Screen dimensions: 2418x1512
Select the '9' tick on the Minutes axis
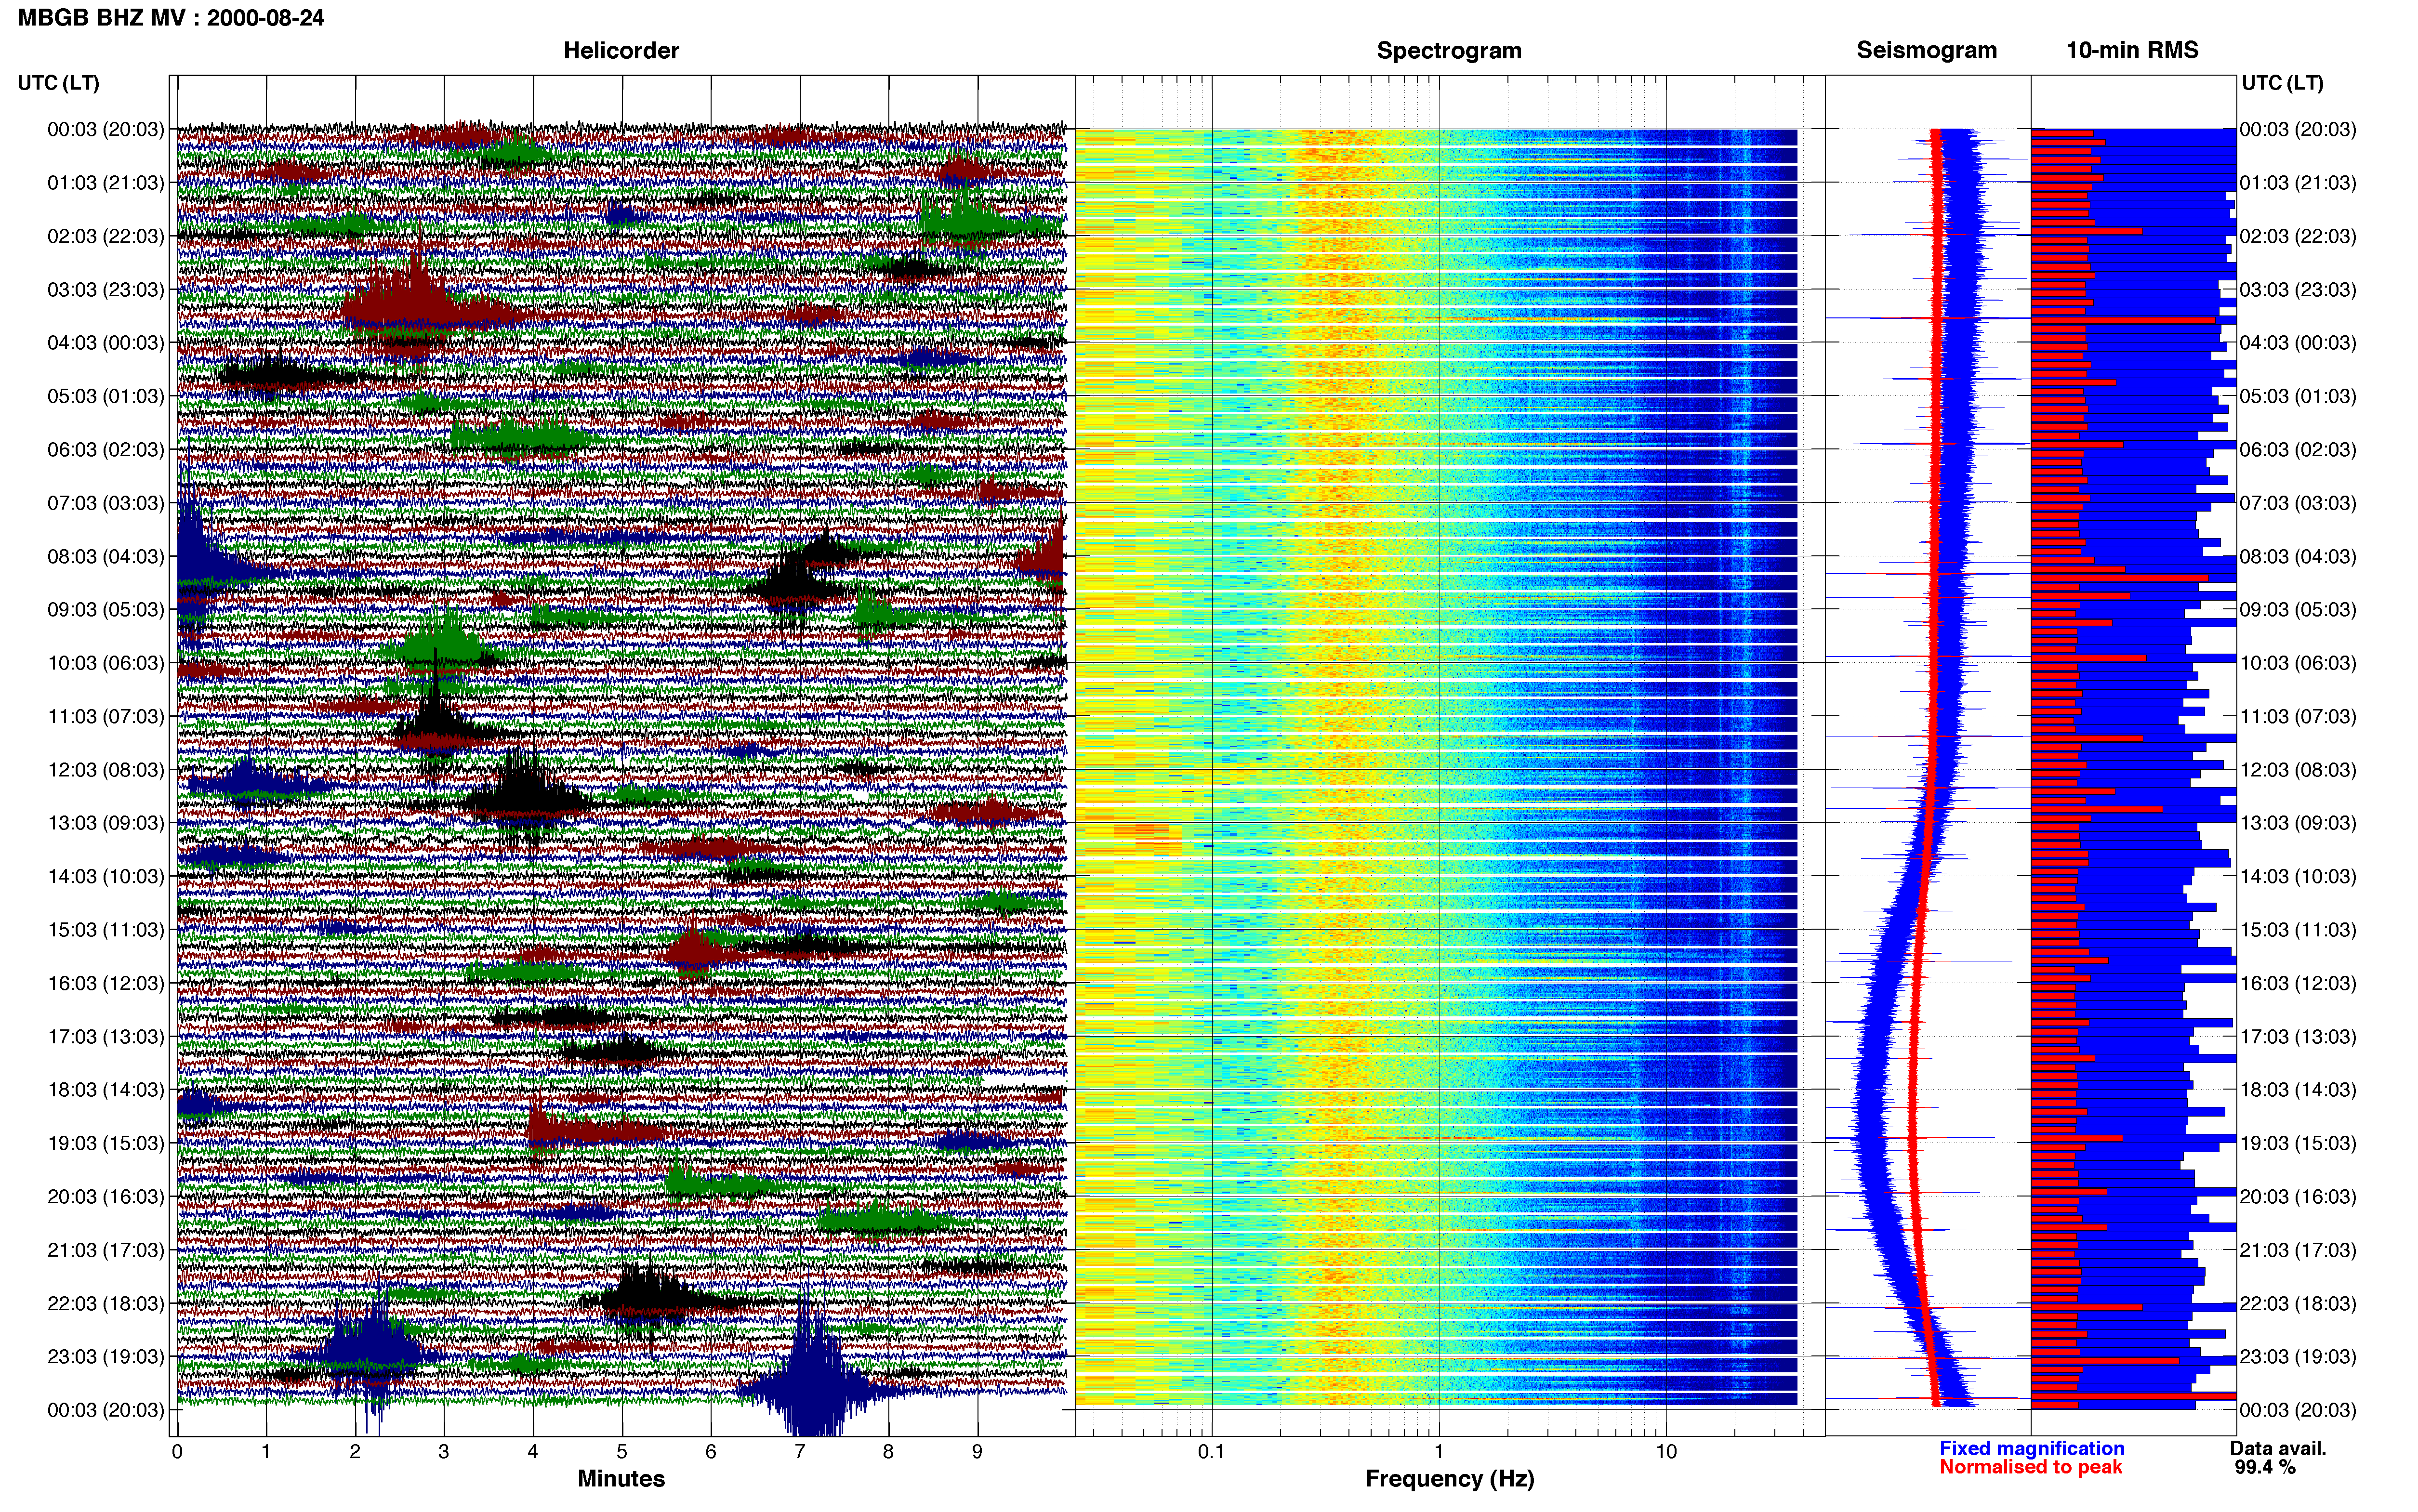pyautogui.click(x=977, y=1452)
